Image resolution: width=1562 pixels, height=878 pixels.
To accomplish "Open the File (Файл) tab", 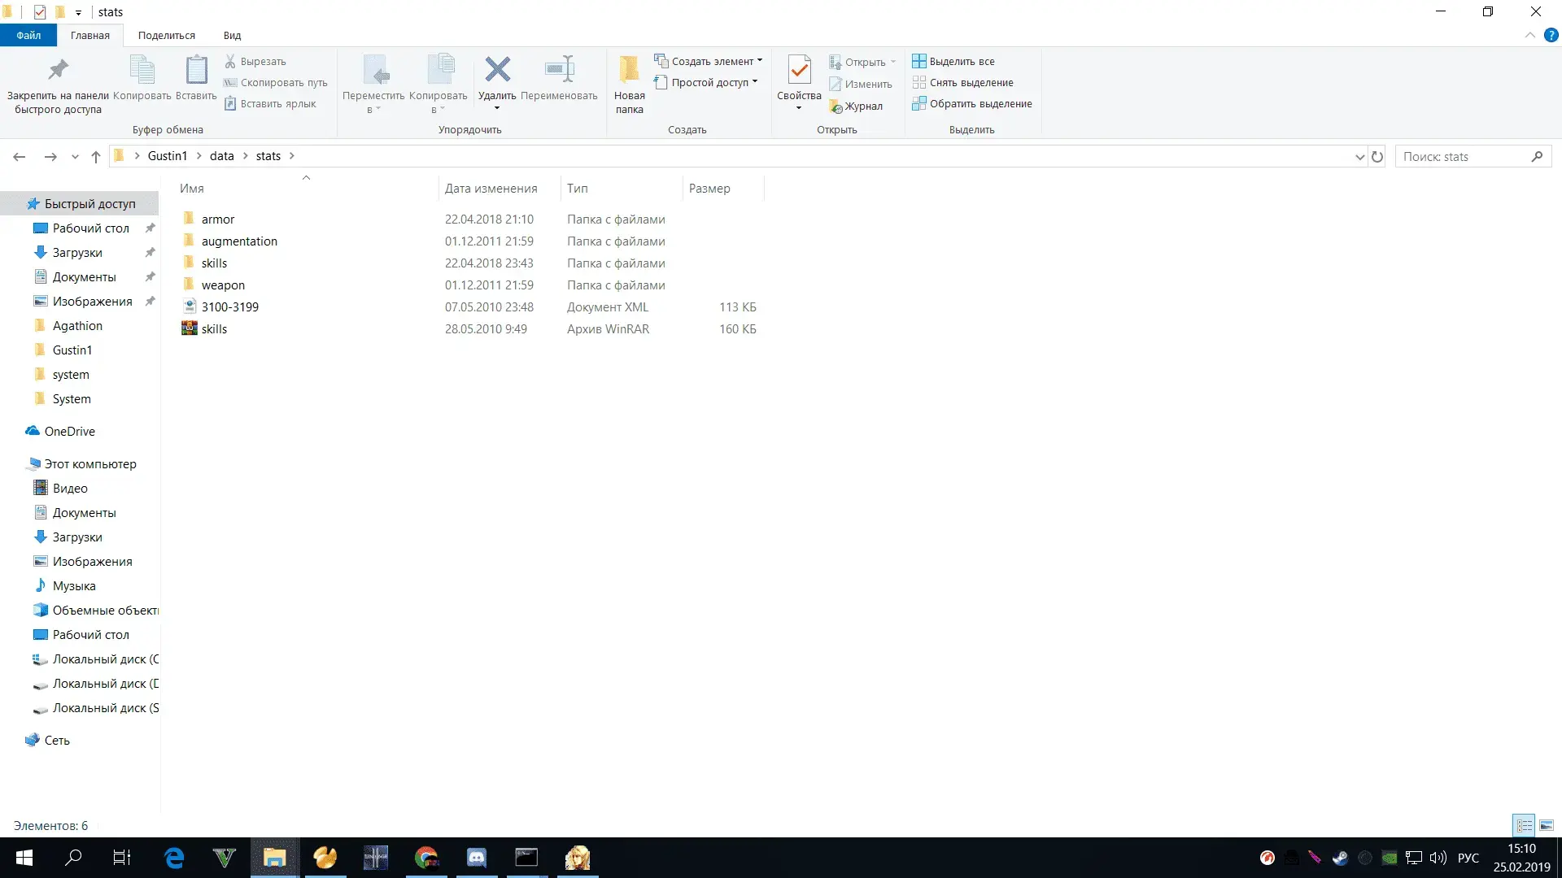I will 28,35.
